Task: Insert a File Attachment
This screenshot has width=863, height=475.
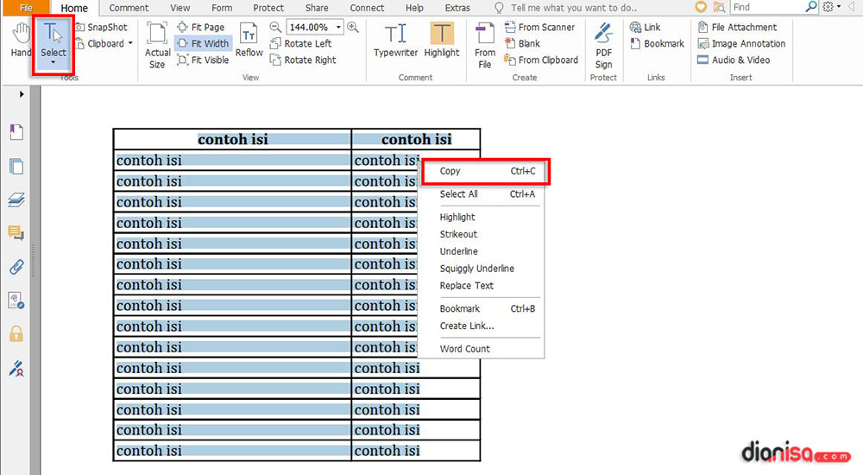Action: point(738,27)
